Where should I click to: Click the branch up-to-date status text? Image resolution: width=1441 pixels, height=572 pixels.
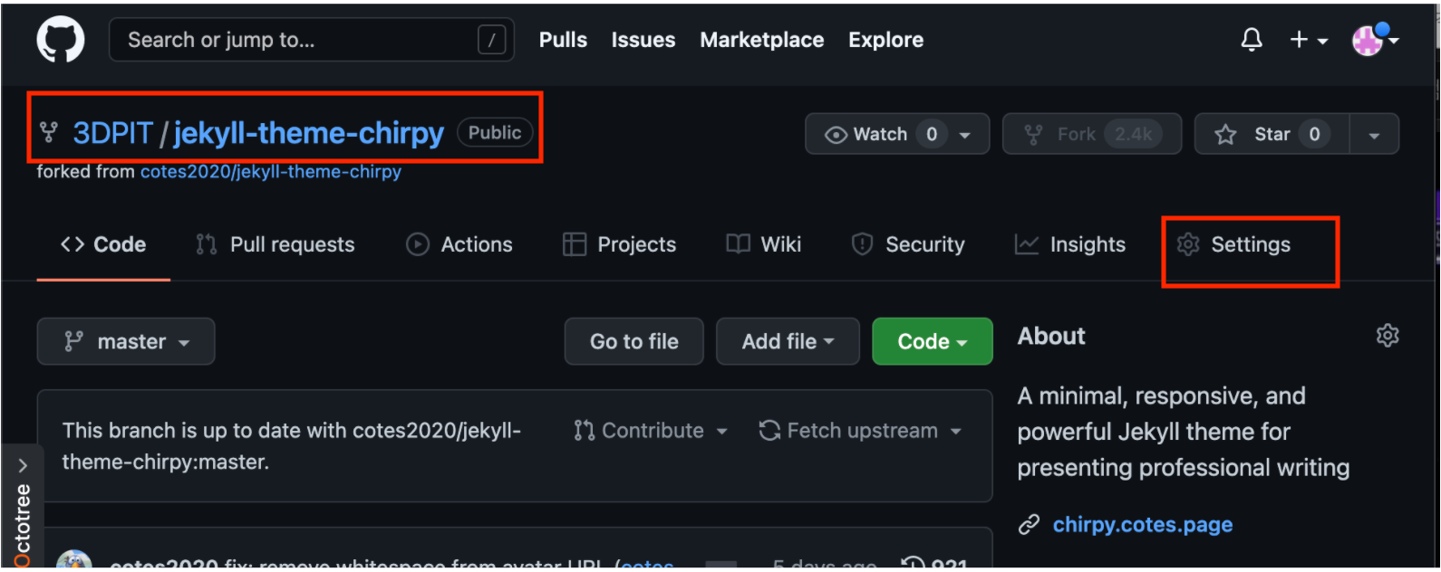292,446
